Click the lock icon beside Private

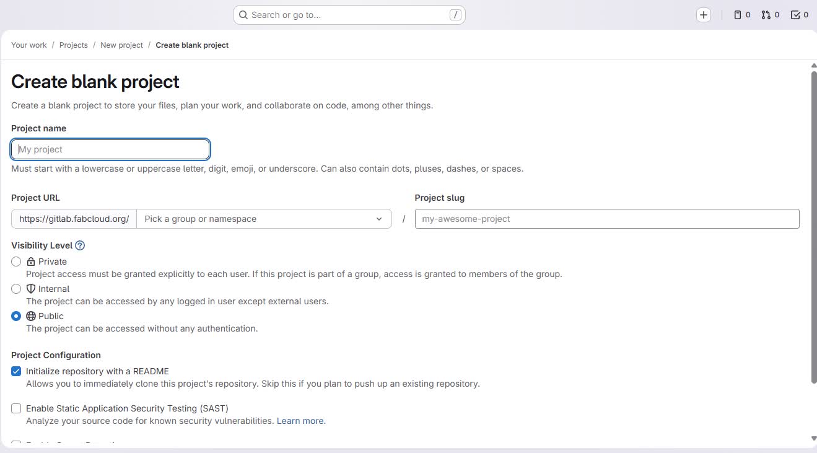pos(31,262)
